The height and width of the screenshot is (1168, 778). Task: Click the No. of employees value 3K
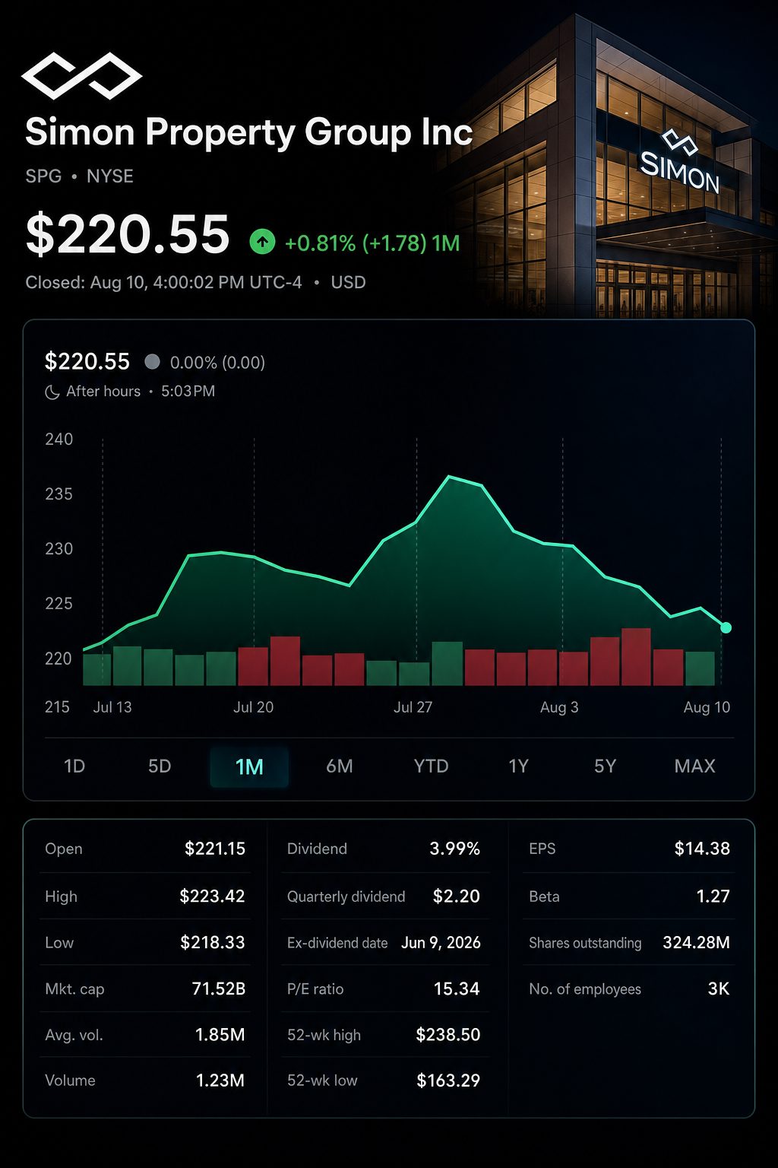(719, 989)
